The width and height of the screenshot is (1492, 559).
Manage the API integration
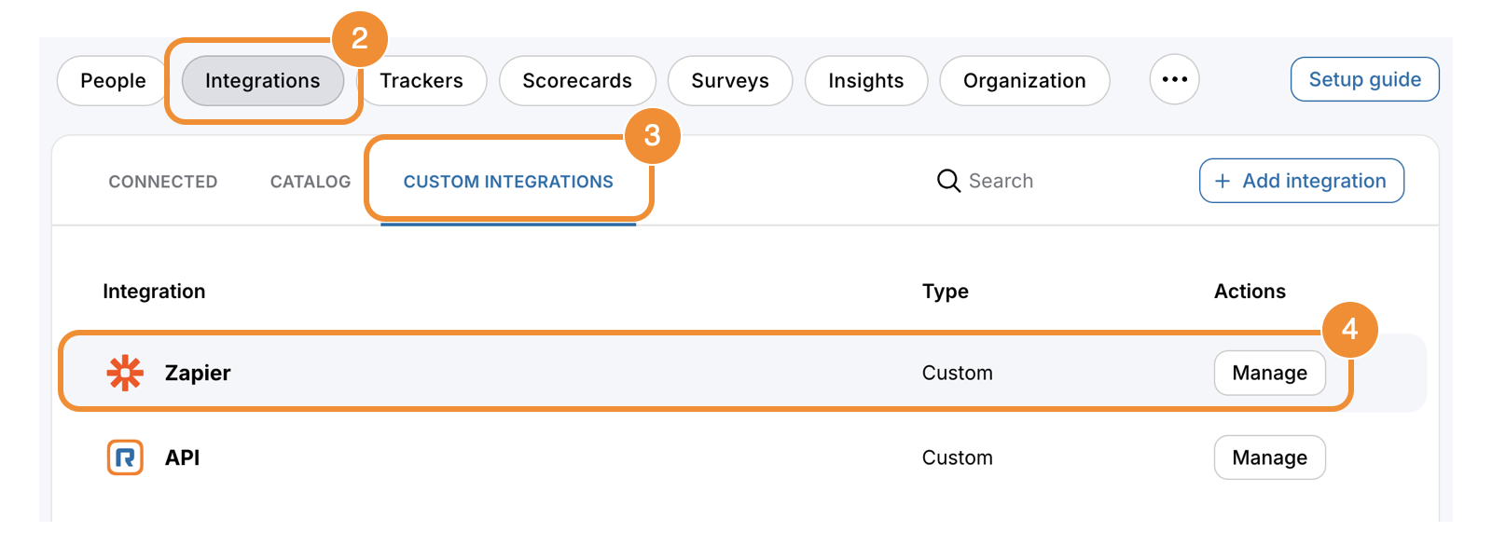1270,457
